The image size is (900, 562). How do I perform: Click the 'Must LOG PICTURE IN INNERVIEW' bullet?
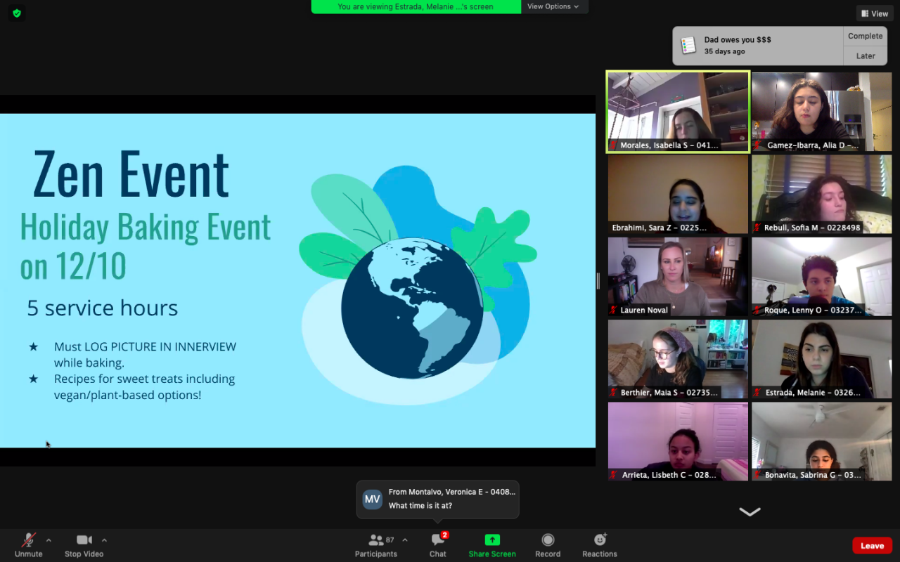pos(145,355)
